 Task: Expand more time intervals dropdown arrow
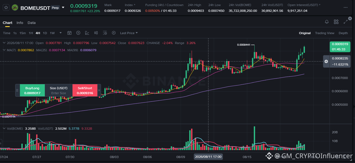tap(61, 33)
